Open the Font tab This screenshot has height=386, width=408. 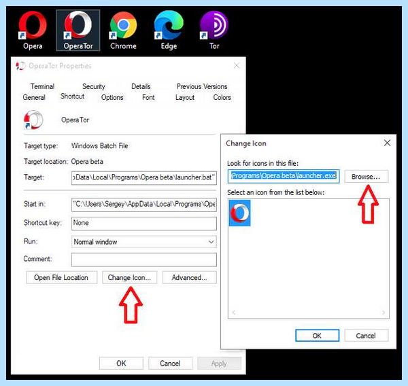pos(148,97)
